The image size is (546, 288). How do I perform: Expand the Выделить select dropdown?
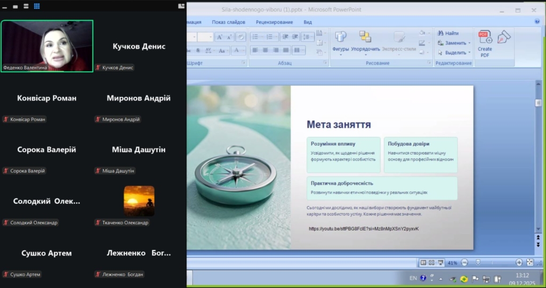pos(469,53)
